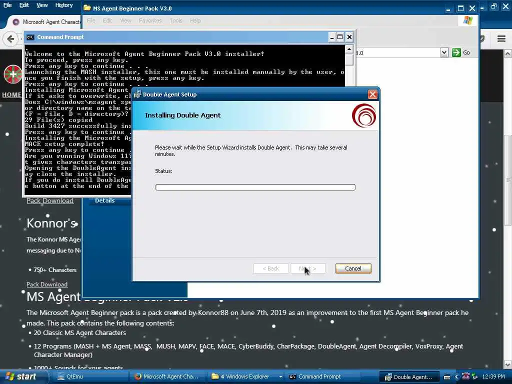The width and height of the screenshot is (512, 384).
Task: Click the keyboard icon by the tray
Action: click(446, 377)
